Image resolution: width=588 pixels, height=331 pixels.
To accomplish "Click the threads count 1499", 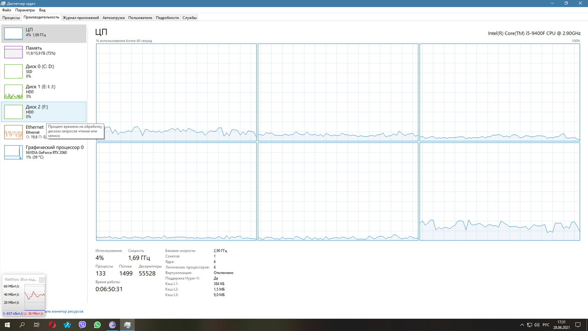I will pos(126,274).
